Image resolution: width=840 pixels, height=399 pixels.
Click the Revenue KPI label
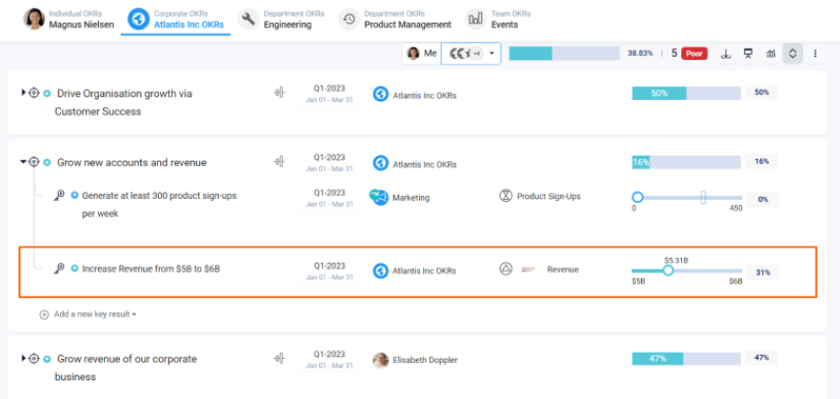coord(562,270)
